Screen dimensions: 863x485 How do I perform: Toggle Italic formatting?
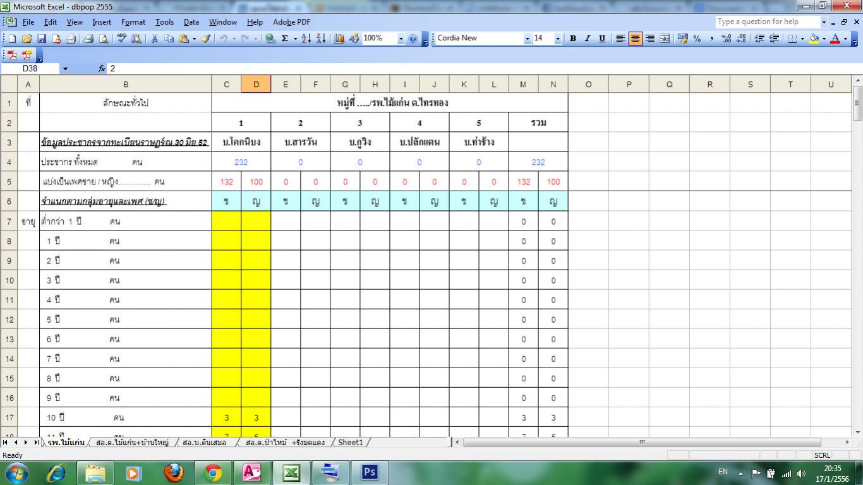coord(588,39)
